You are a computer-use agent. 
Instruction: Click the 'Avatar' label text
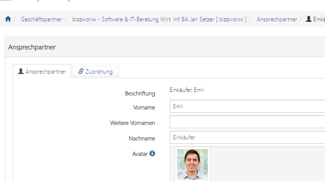click(x=140, y=154)
